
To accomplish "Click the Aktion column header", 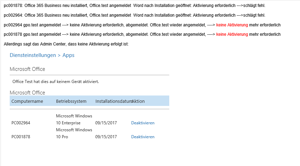I will [x=138, y=101].
